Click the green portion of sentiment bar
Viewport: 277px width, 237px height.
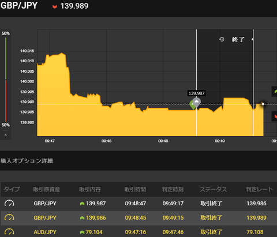click(x=6, y=58)
